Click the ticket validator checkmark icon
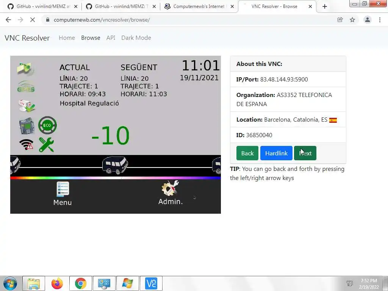Viewport: 388px width, 291px height. pos(27,106)
